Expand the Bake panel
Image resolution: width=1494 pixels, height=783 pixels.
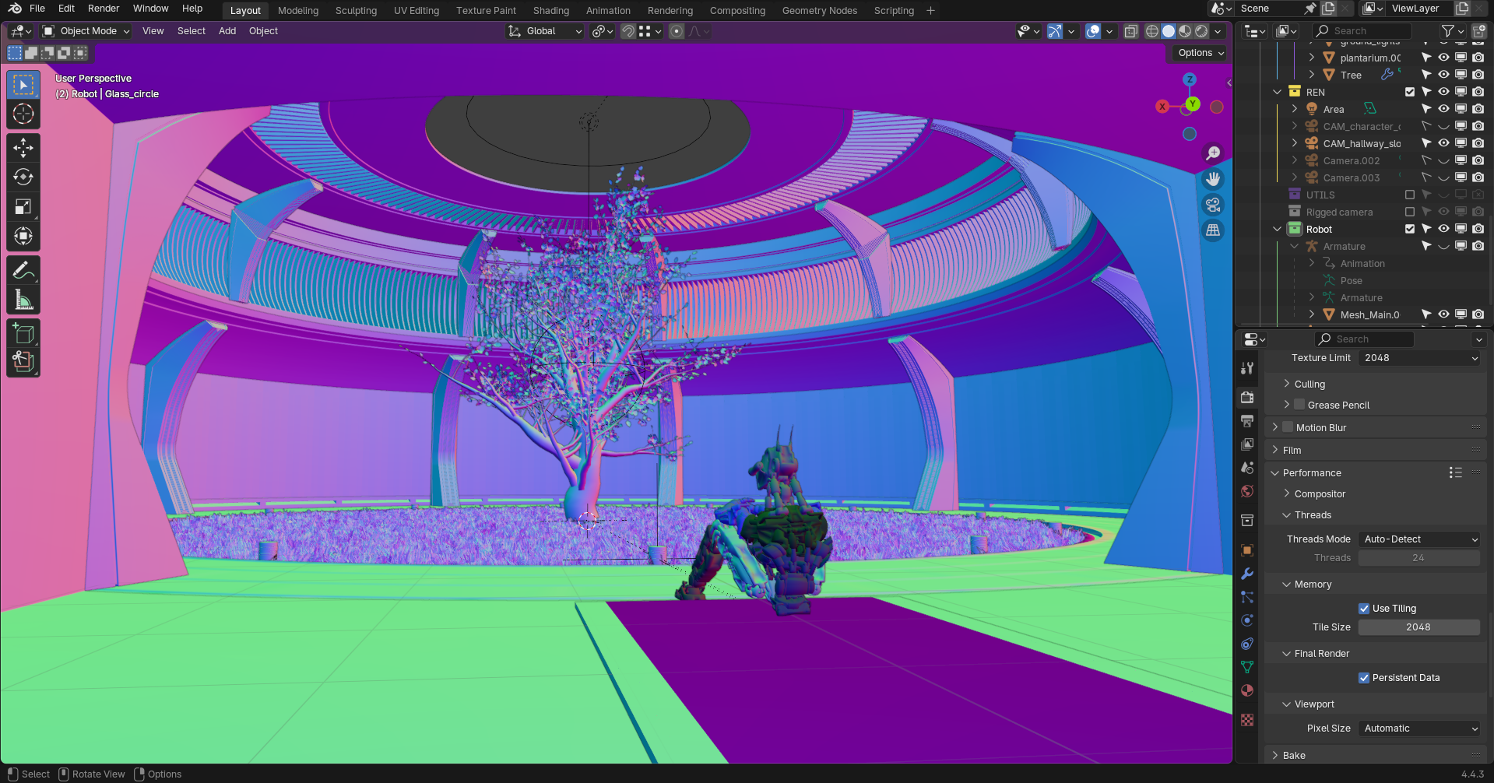1294,755
